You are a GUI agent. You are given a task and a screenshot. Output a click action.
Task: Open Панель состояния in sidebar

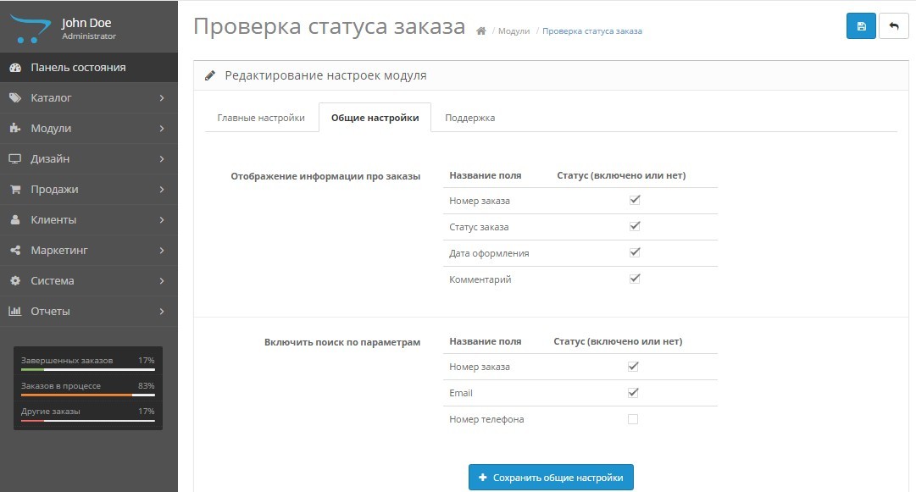89,68
